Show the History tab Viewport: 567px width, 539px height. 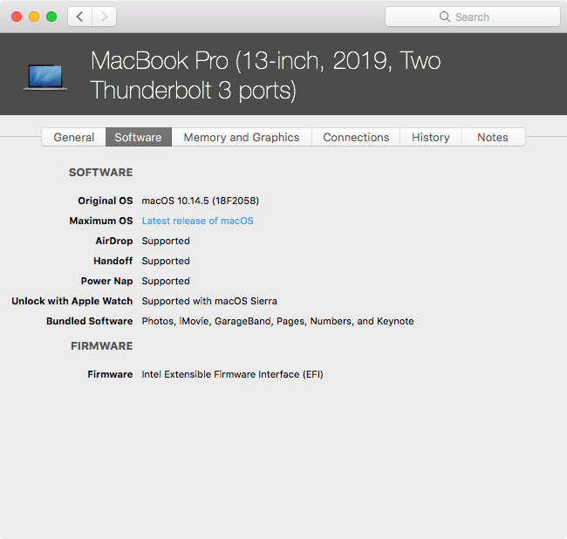430,137
